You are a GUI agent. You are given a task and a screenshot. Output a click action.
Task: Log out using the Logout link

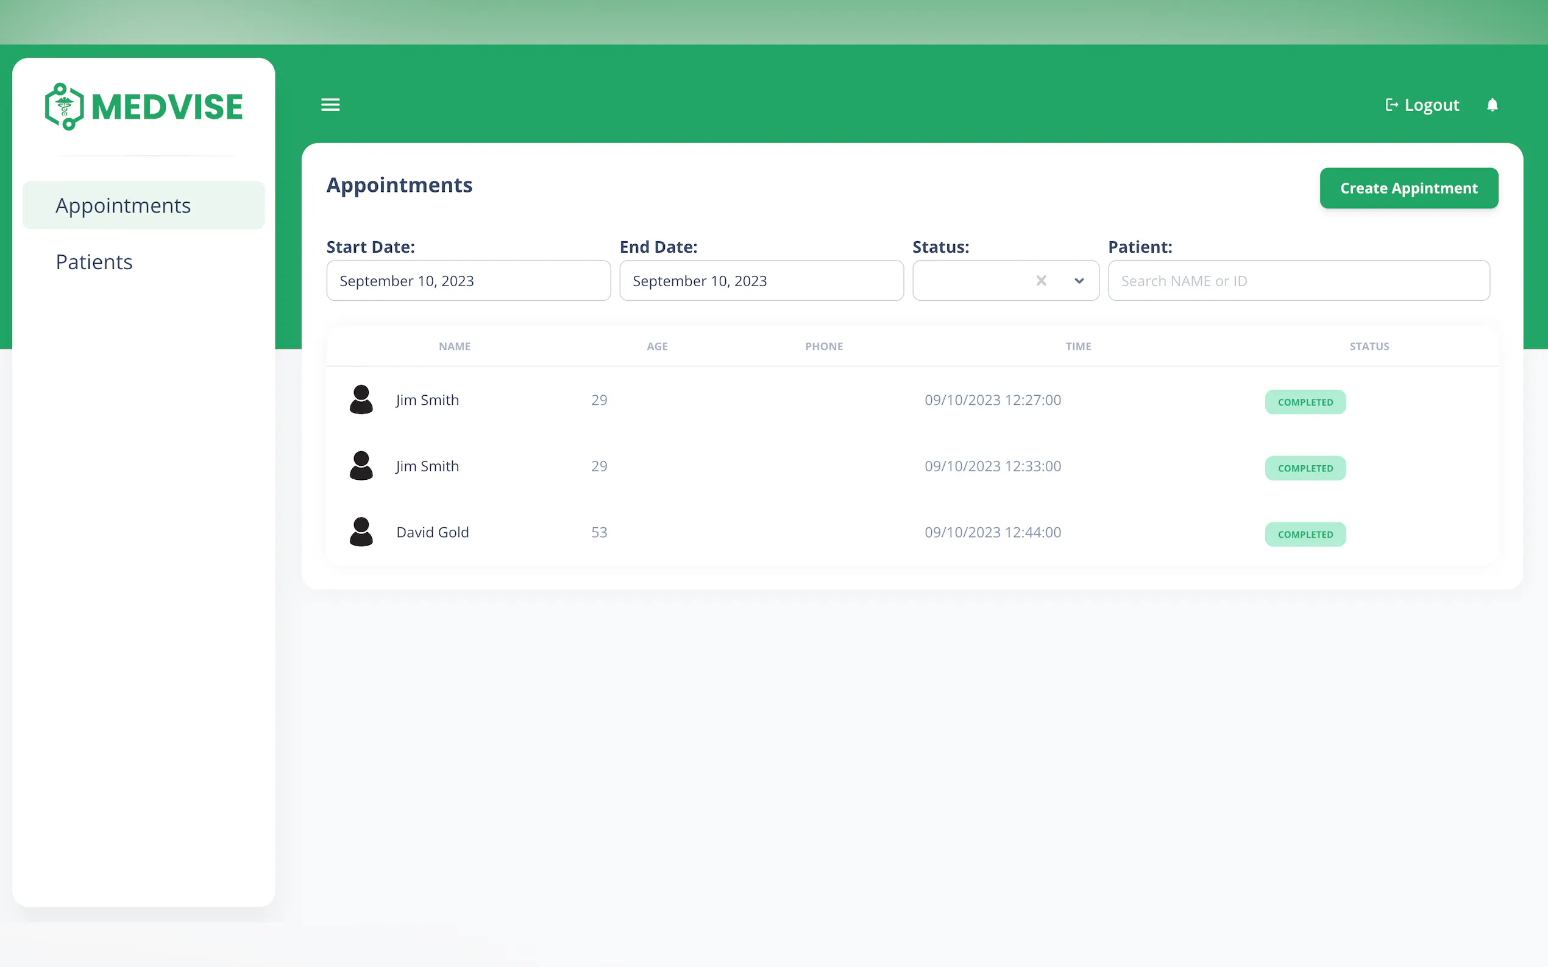pyautogui.click(x=1422, y=105)
